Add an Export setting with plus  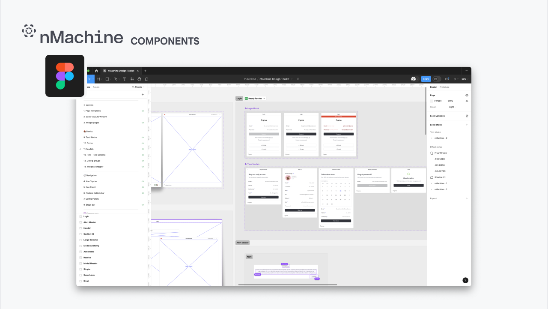coord(467,198)
